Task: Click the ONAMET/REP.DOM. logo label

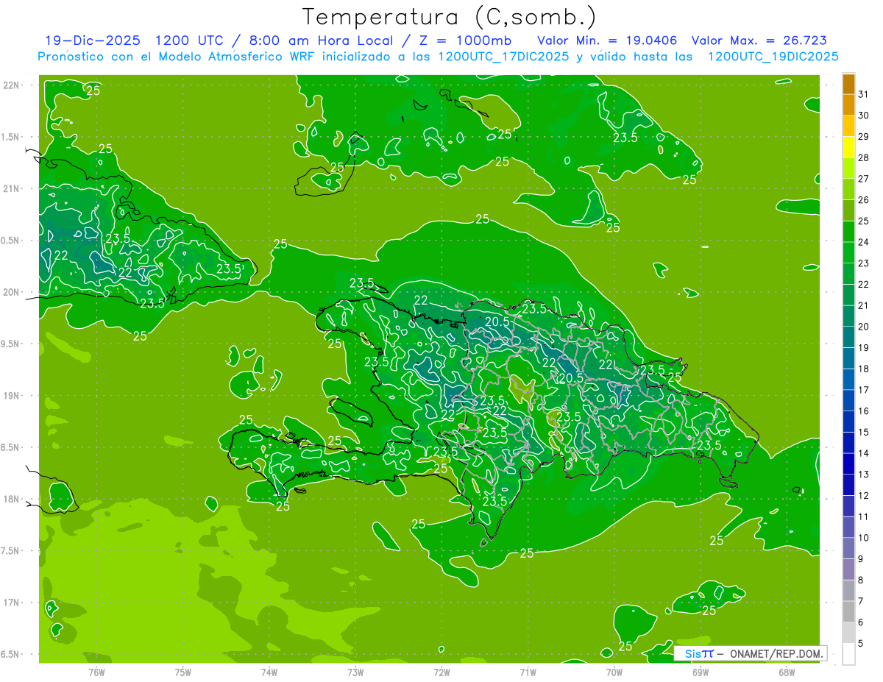Action: [773, 653]
